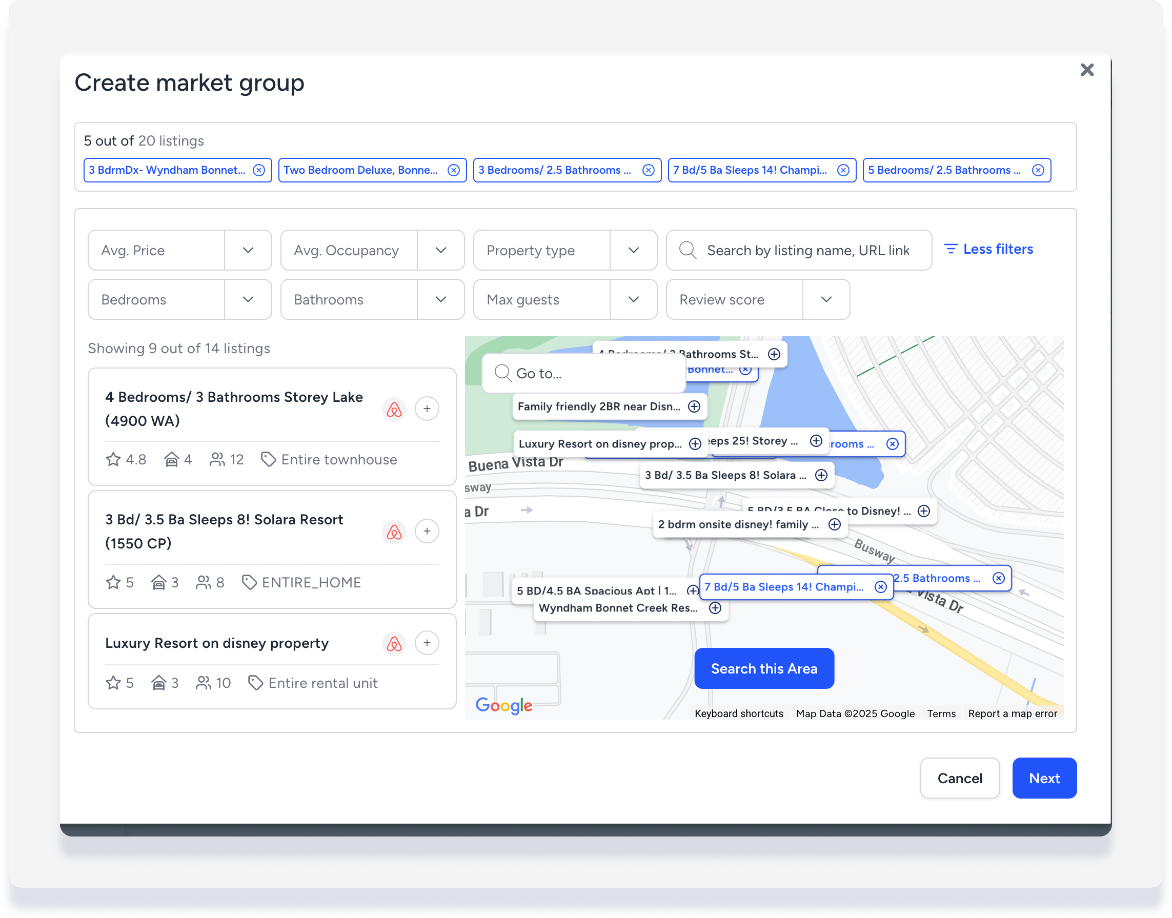This screenshot has height=918, width=1172.
Task: Open the Avg. Price dropdown
Action: pos(248,251)
